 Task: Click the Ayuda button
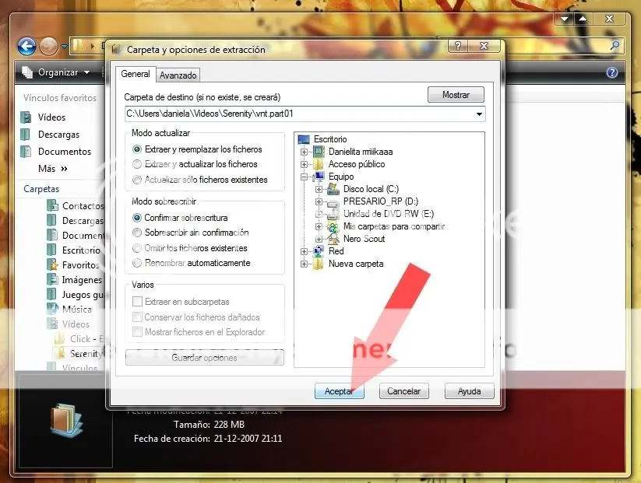(470, 391)
